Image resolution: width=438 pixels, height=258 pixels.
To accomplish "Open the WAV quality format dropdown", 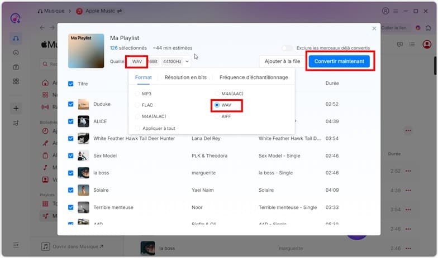I will [x=137, y=61].
